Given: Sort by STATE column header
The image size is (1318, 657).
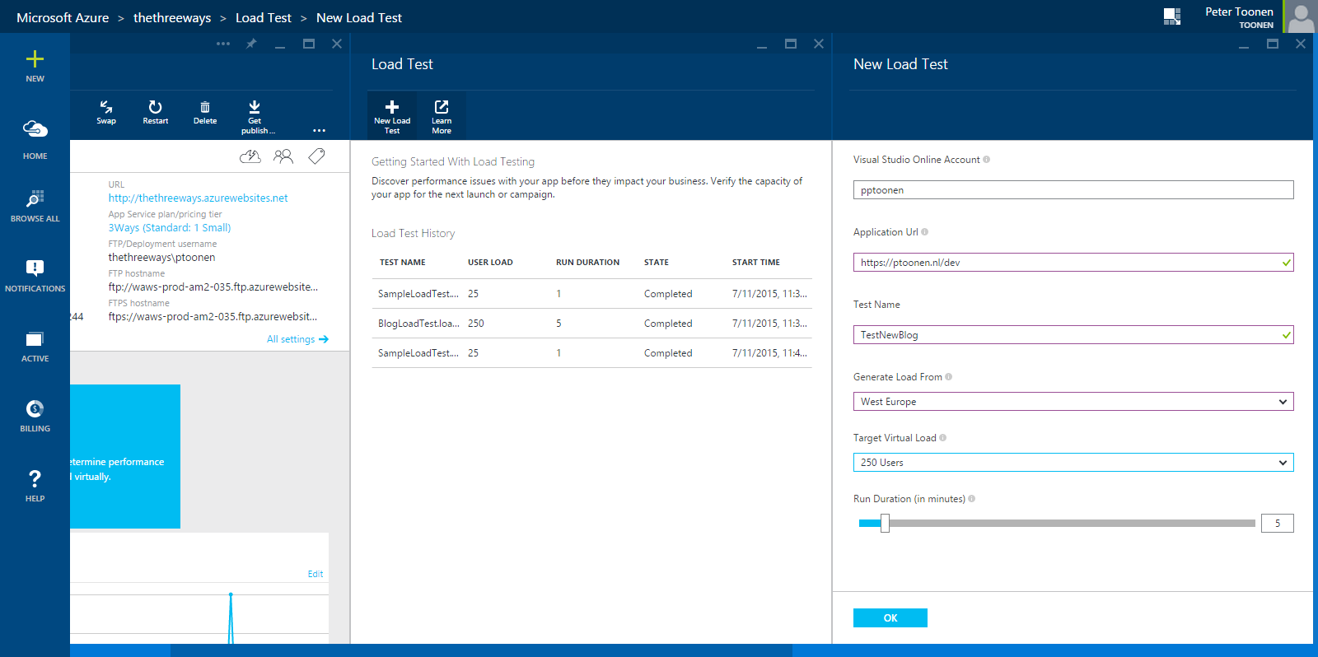Looking at the screenshot, I should point(657,263).
